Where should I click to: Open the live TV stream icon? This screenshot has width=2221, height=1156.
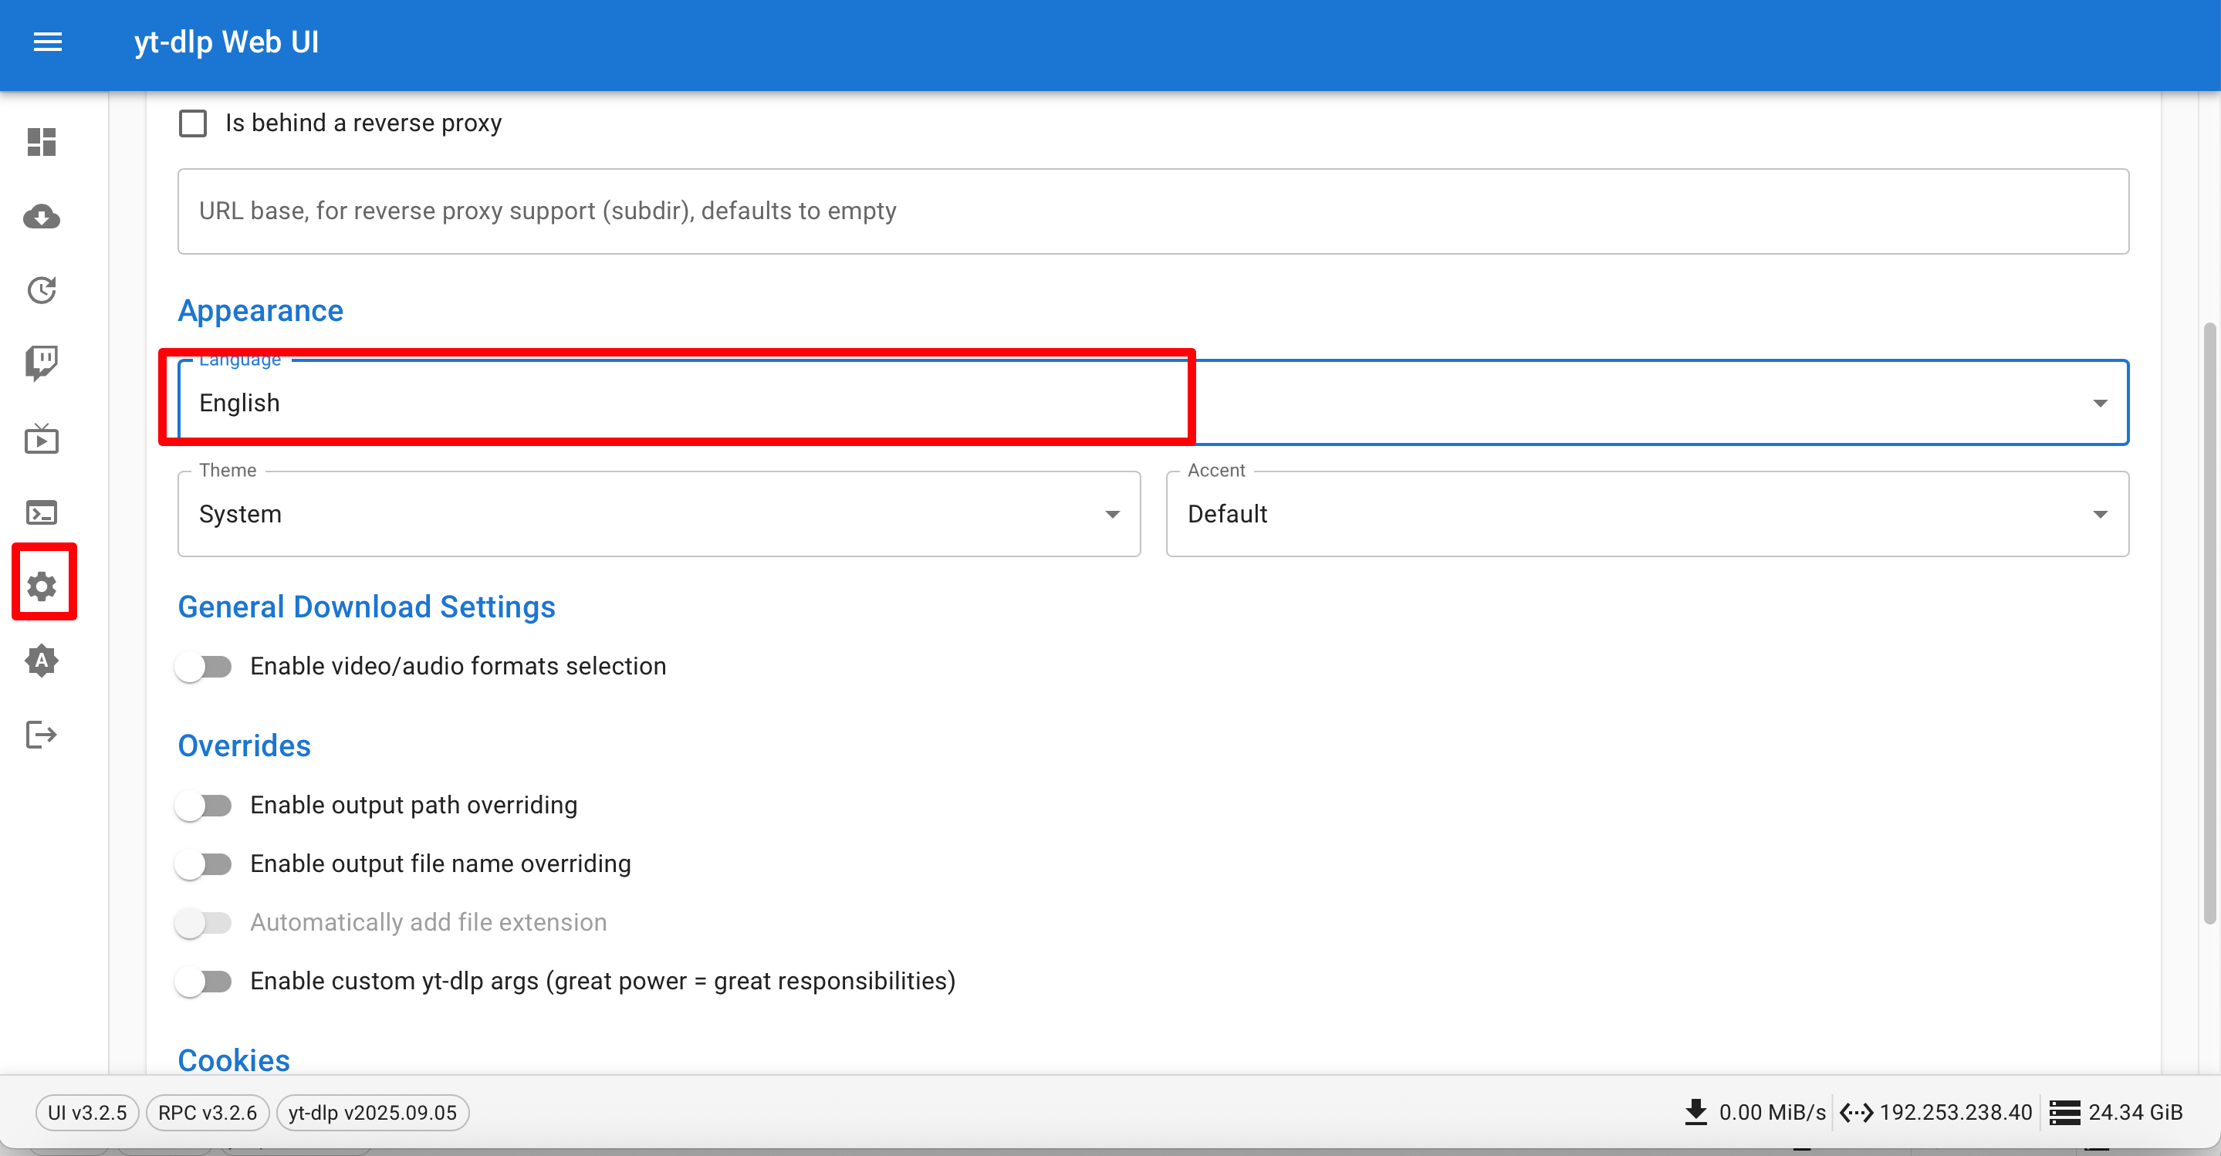(42, 439)
